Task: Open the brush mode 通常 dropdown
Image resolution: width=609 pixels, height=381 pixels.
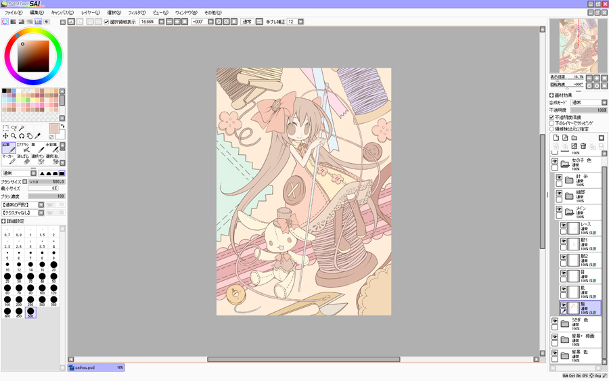Action: (33, 173)
